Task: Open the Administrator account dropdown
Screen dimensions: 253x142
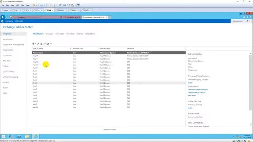Action: 239,21
